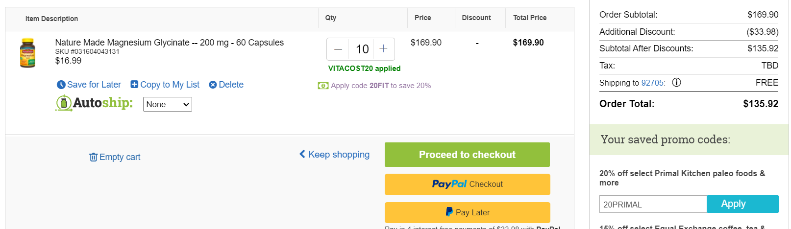The width and height of the screenshot is (791, 229).
Task: Open the shipping zip code 92705 link
Action: (652, 83)
